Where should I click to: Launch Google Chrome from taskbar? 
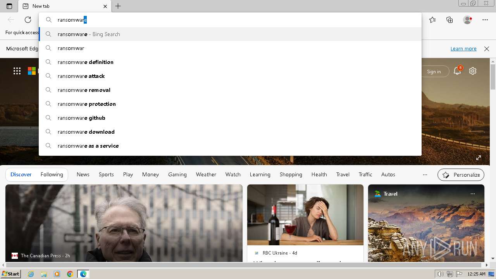70,274
